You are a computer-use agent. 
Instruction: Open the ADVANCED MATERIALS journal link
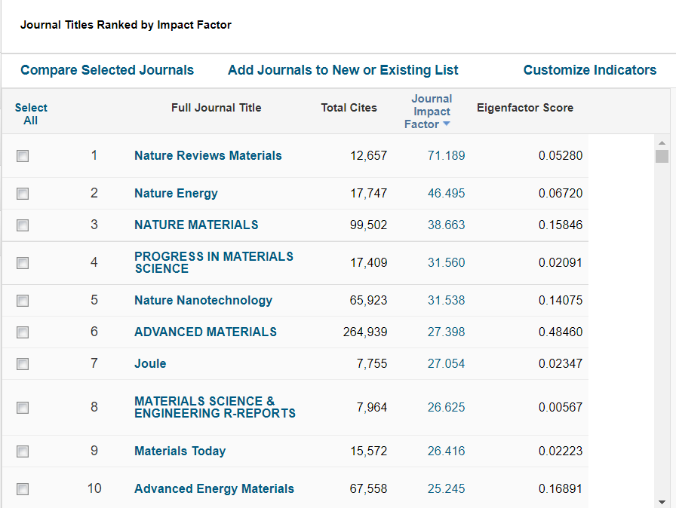pos(205,332)
